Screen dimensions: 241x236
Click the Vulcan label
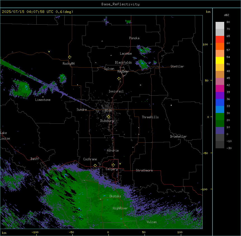tap(152, 222)
